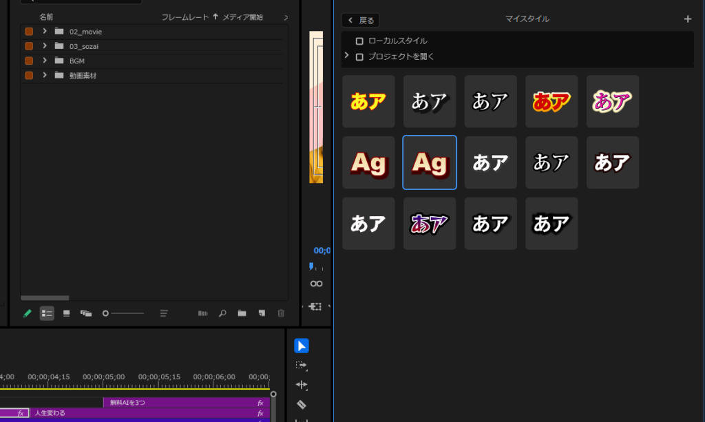Select the Razor tool
Viewport: 705px width, 422px height.
[302, 405]
